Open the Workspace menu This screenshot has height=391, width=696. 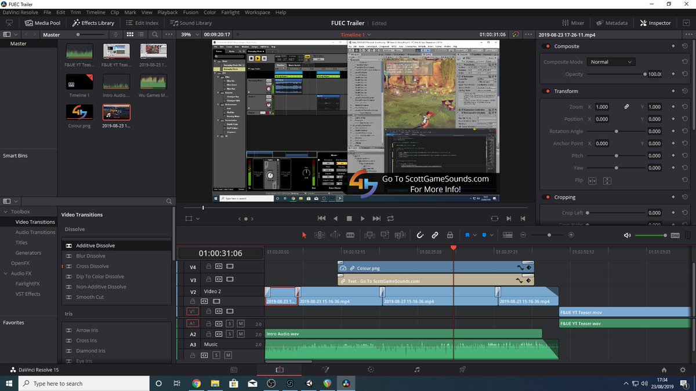[258, 12]
